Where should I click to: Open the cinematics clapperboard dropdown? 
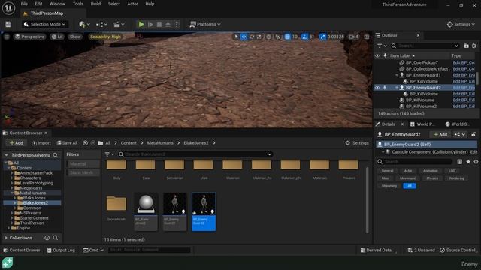pyautogui.click(x=119, y=24)
